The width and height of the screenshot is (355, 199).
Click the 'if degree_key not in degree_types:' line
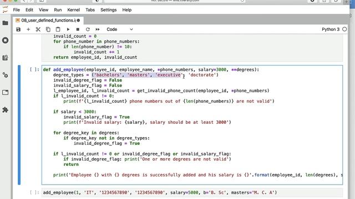tap(106, 138)
